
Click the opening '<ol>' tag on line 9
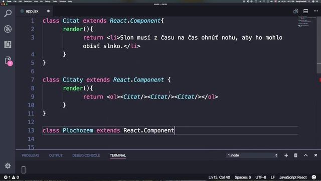113,97
